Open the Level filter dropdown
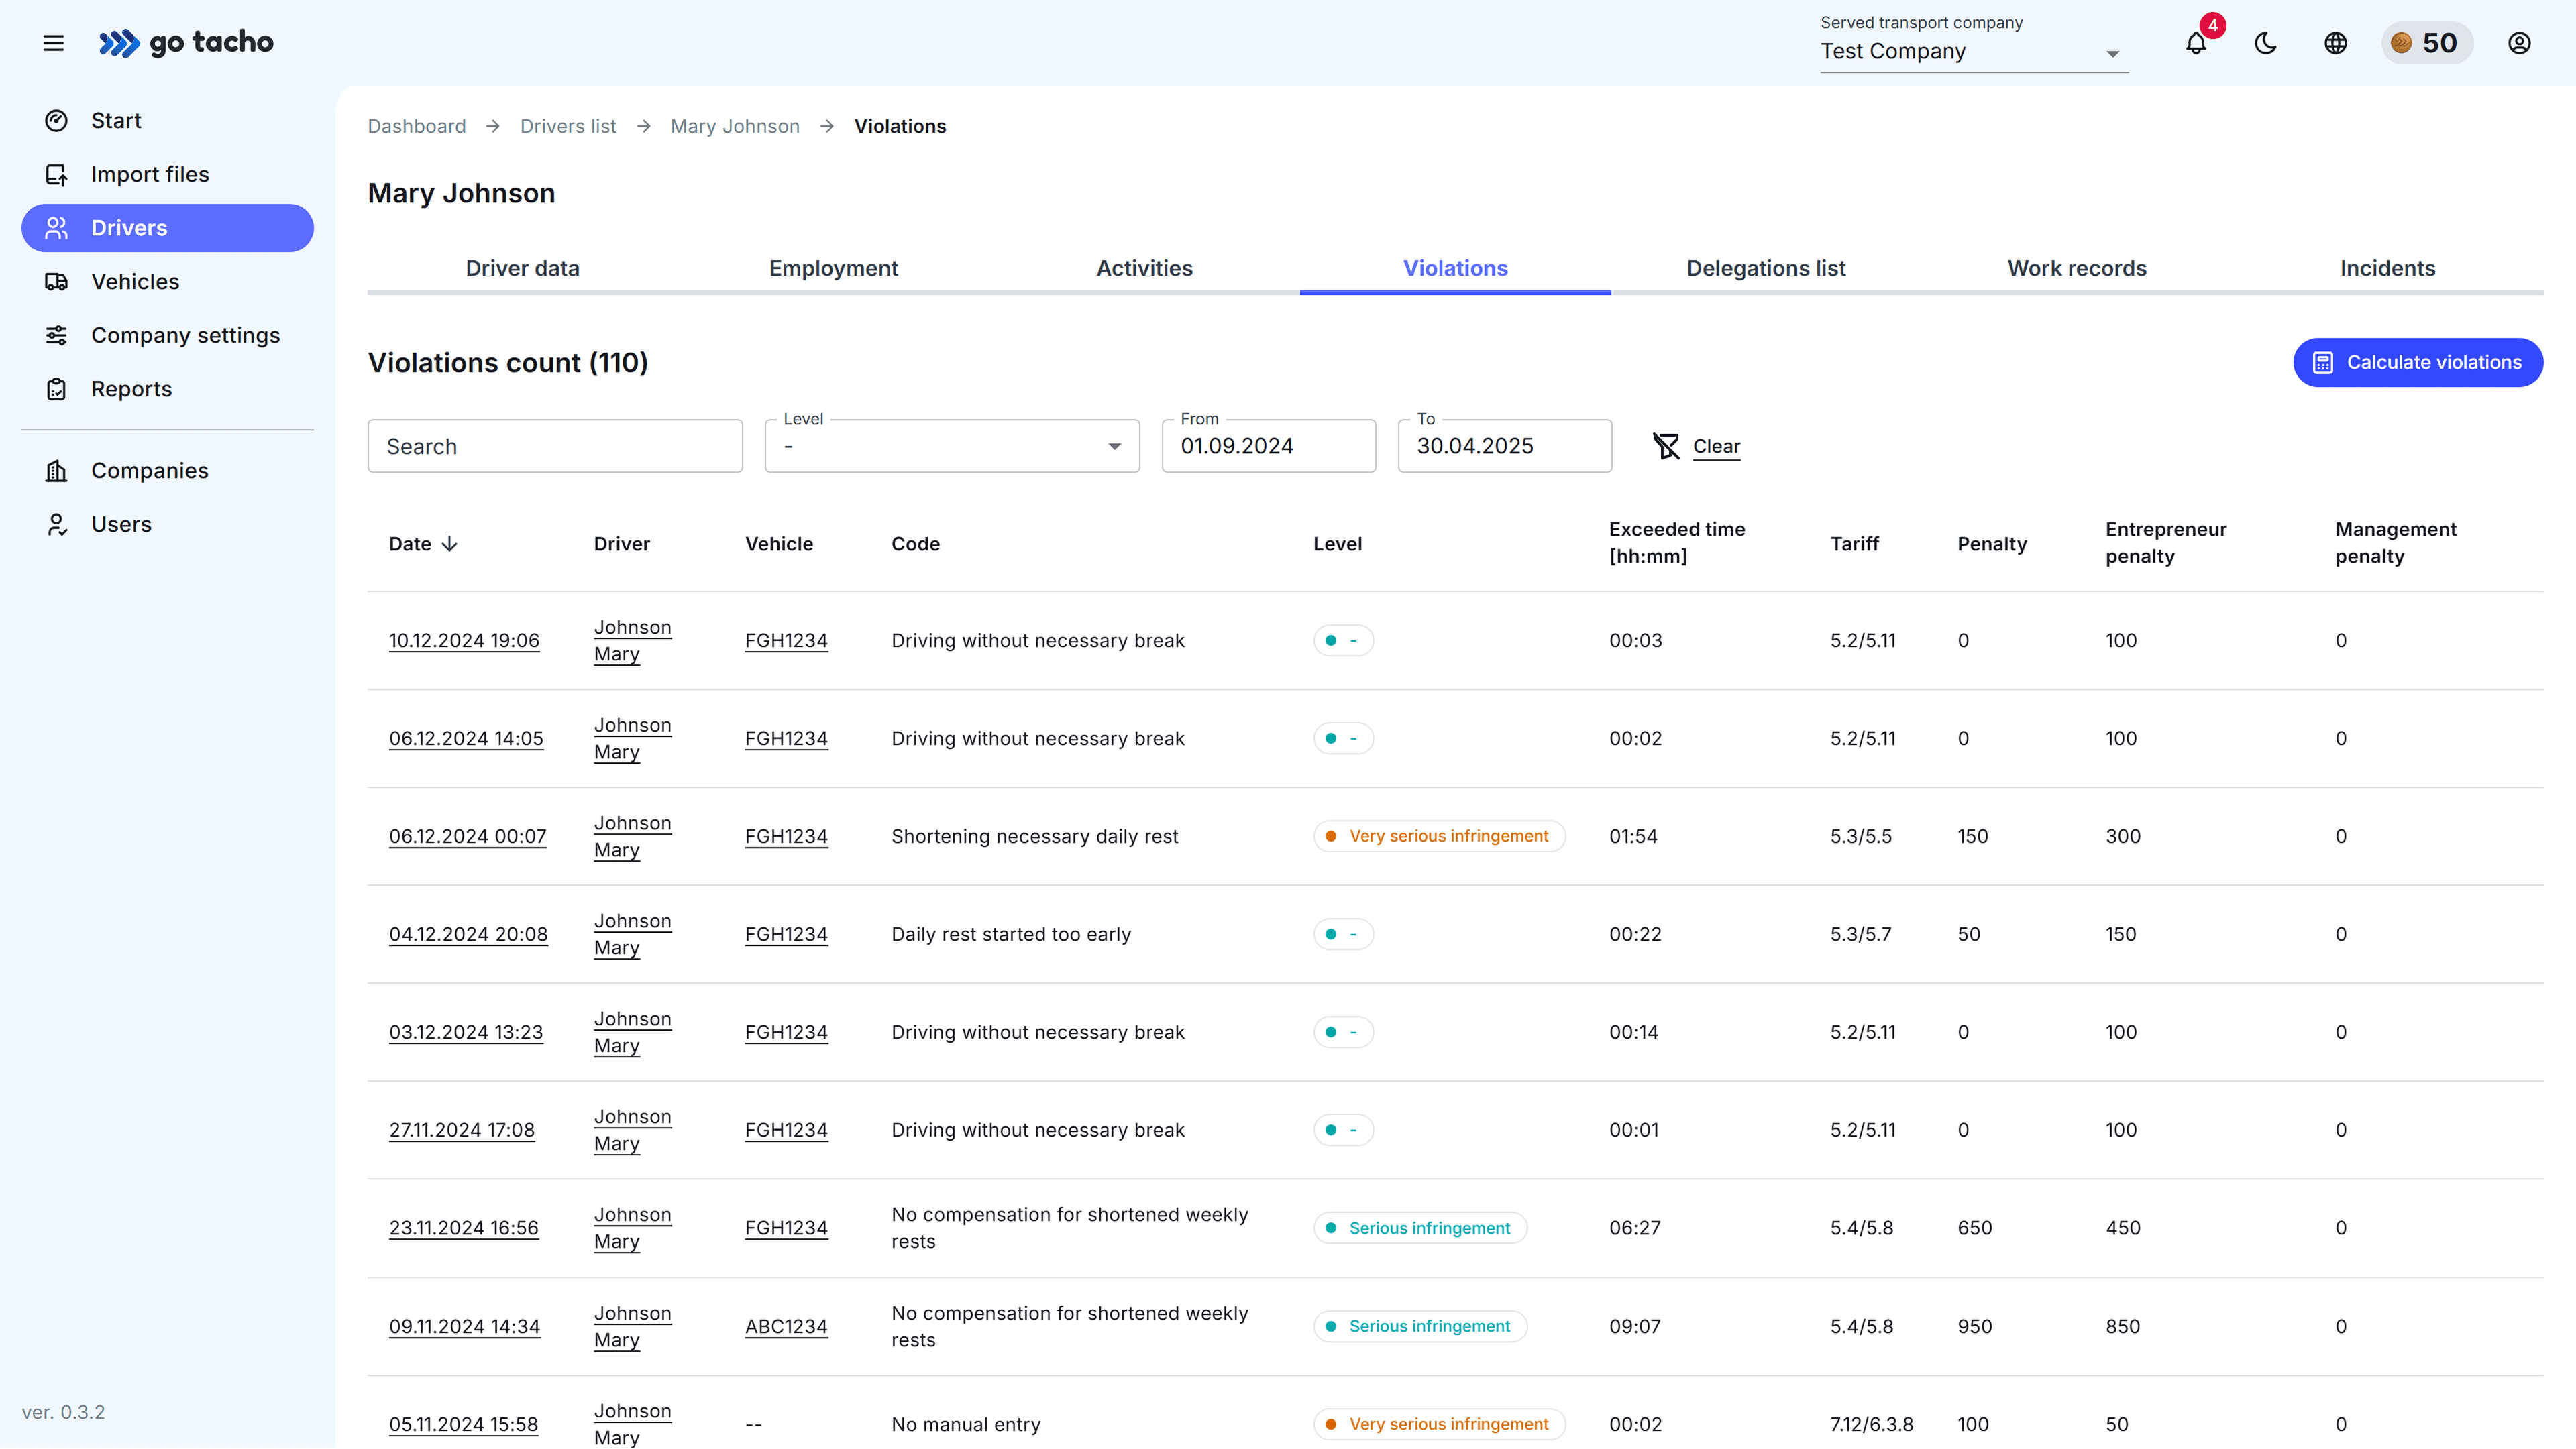 coord(952,446)
